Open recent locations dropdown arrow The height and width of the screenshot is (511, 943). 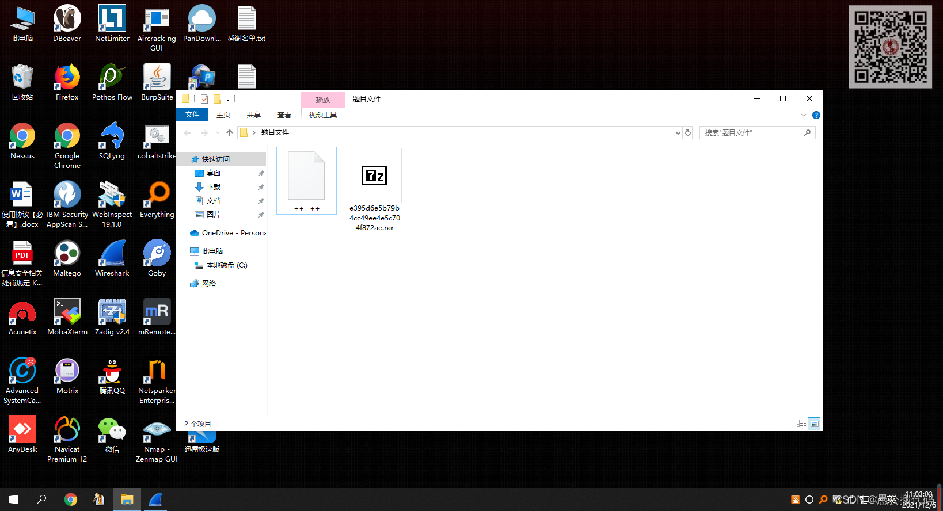click(218, 133)
